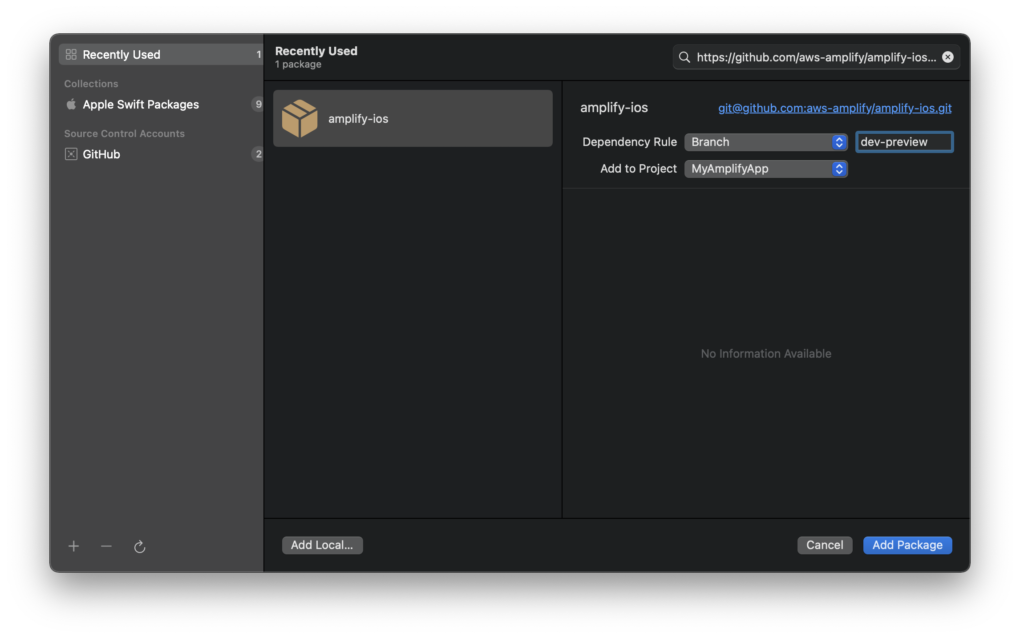Click the Source Control Accounts header
The image size is (1020, 638).
(124, 133)
